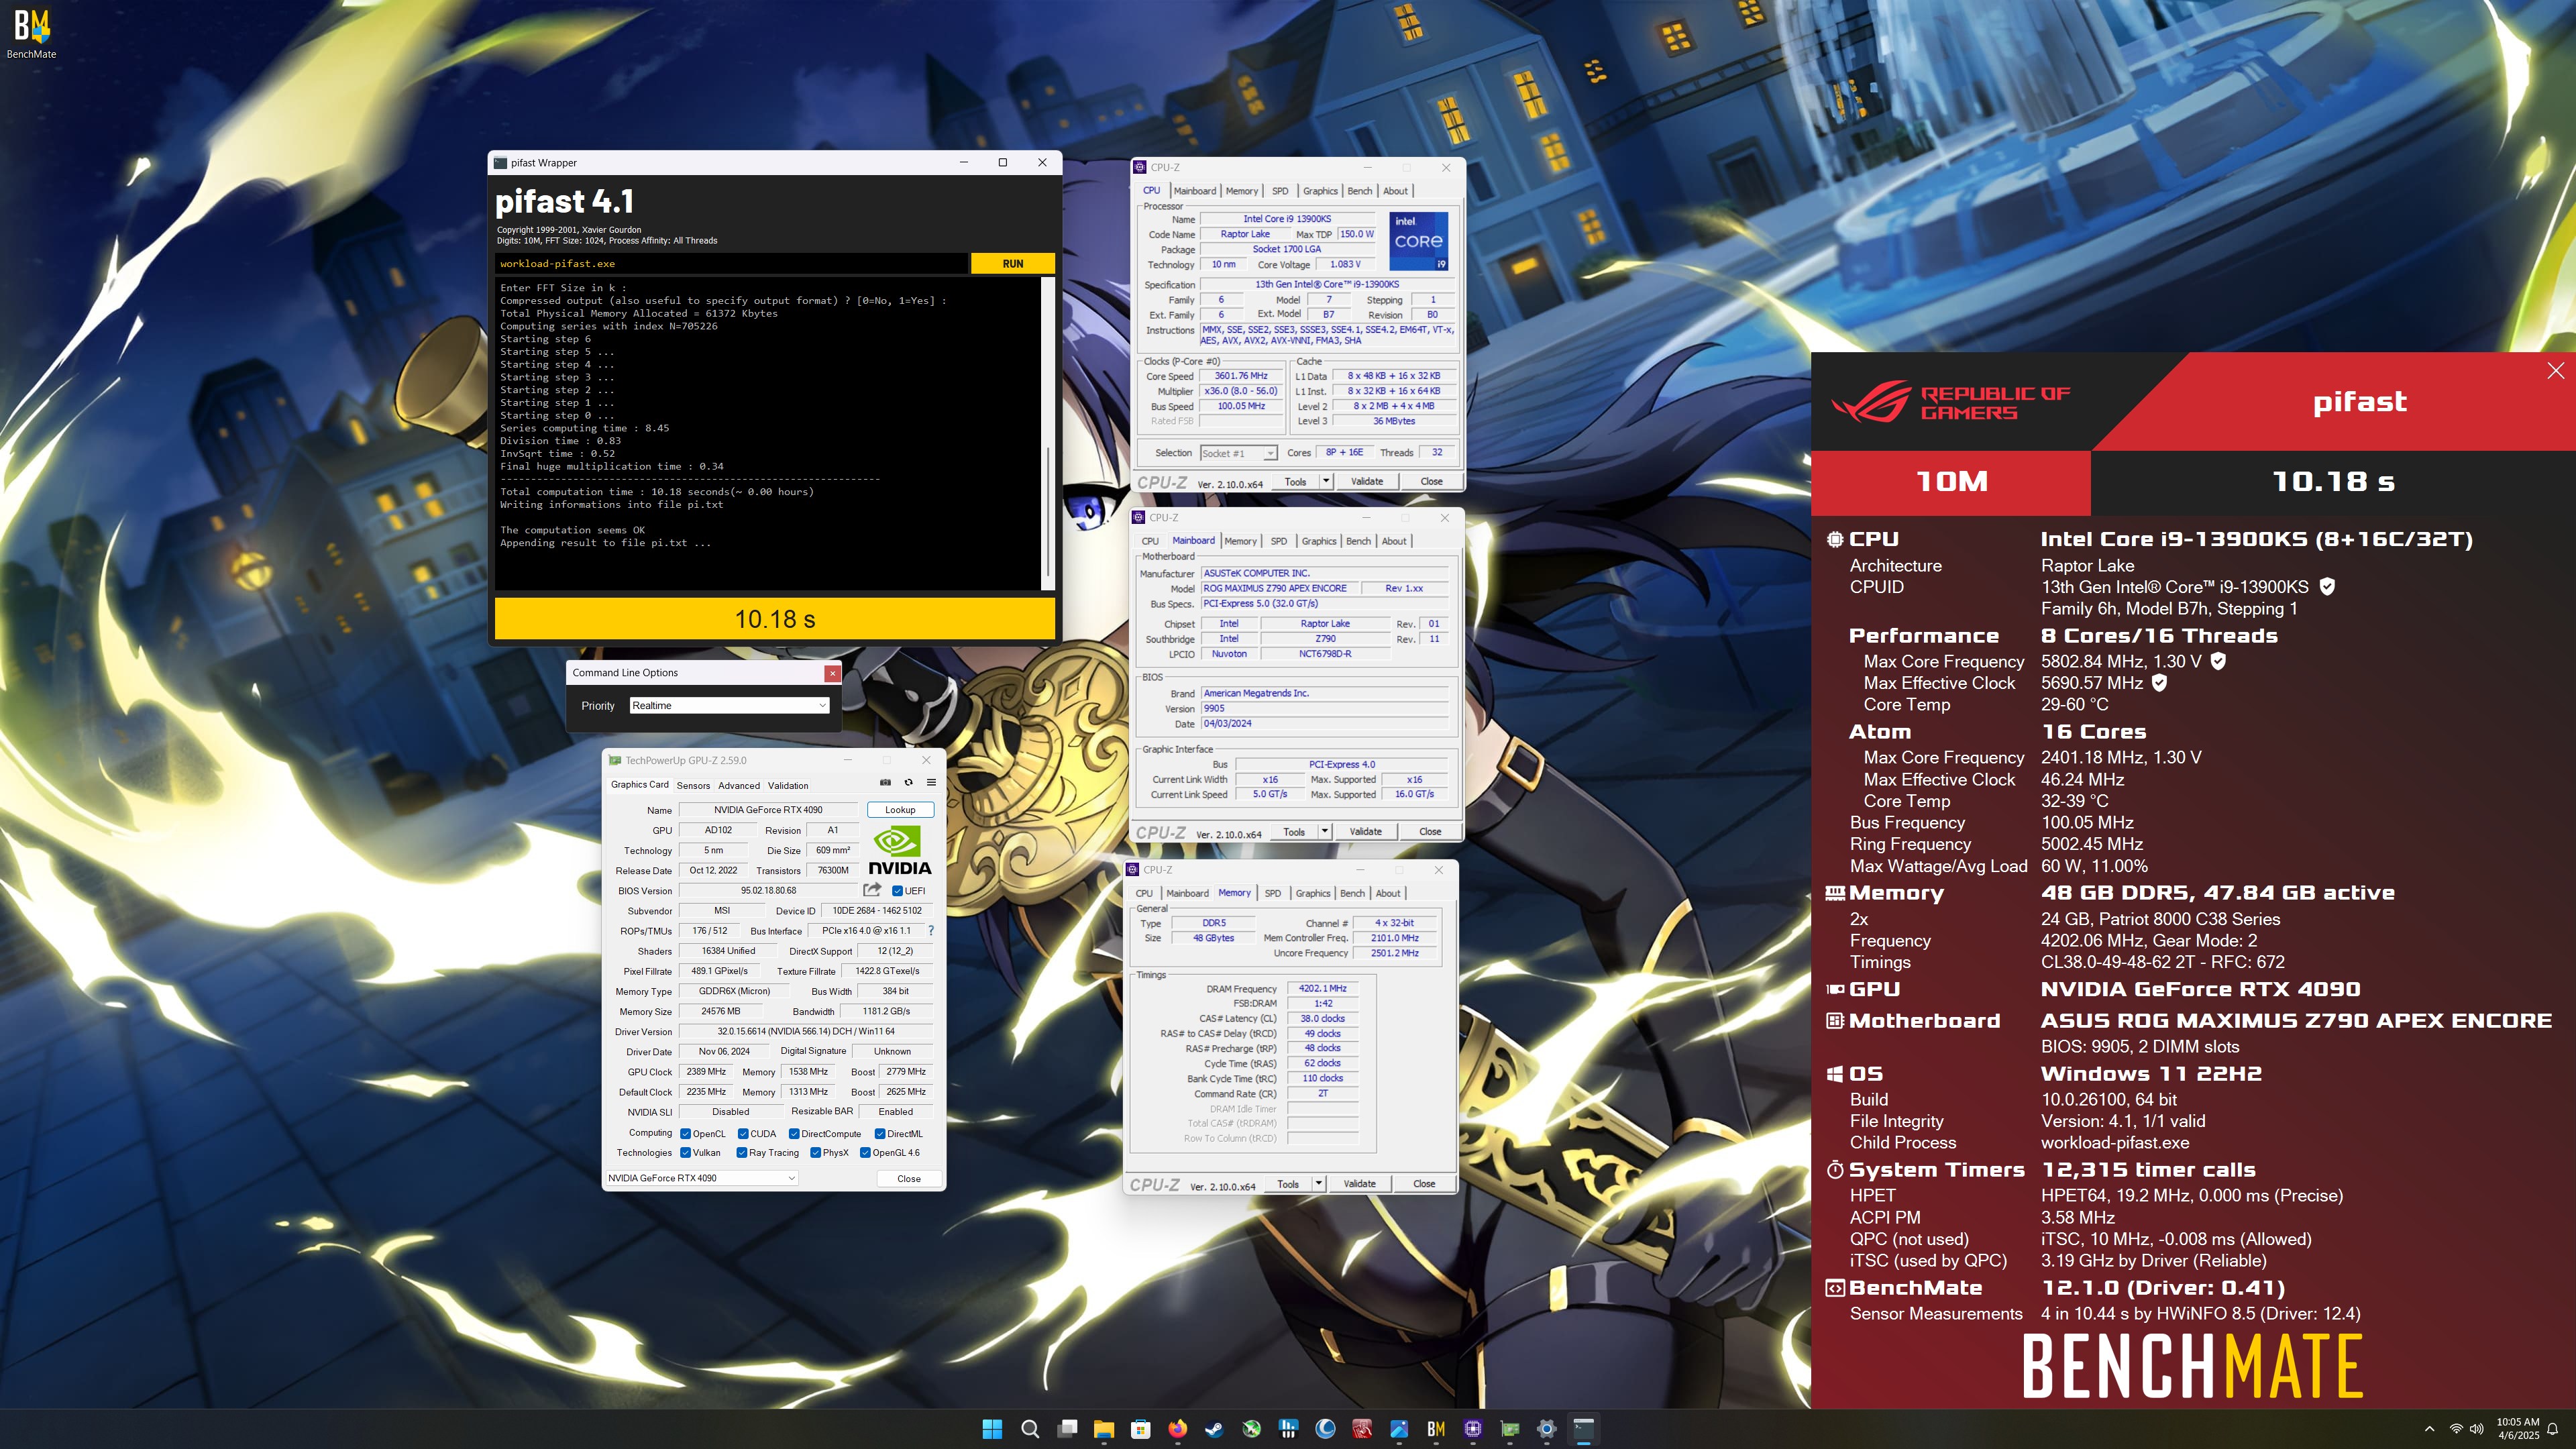Toggle the Ray Tracing checkbox
The width and height of the screenshot is (2576, 1449).
click(x=743, y=1153)
